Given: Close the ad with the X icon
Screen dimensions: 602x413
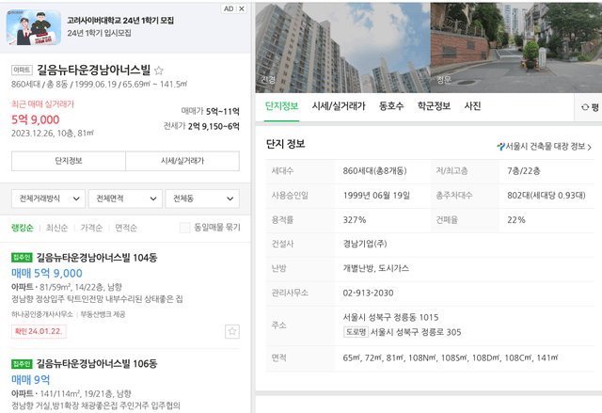Looking at the screenshot, I should [242, 8].
